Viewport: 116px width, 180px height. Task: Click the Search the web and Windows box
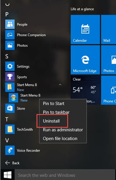click(x=65, y=175)
